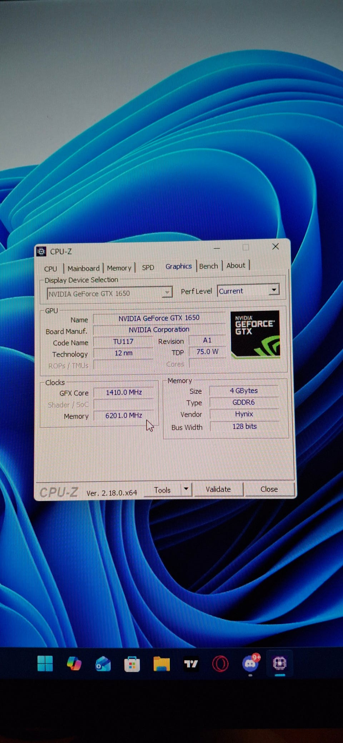Expand the Perf Level dropdown arrow
This screenshot has width=343, height=743.
point(274,290)
